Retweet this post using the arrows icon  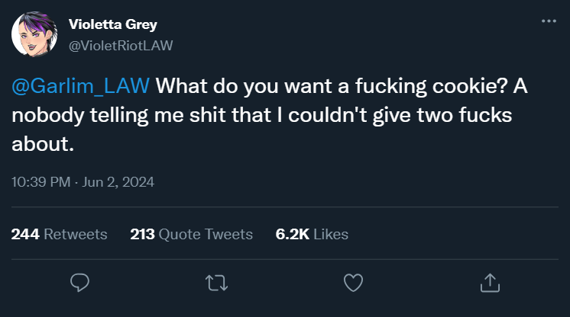pos(216,283)
